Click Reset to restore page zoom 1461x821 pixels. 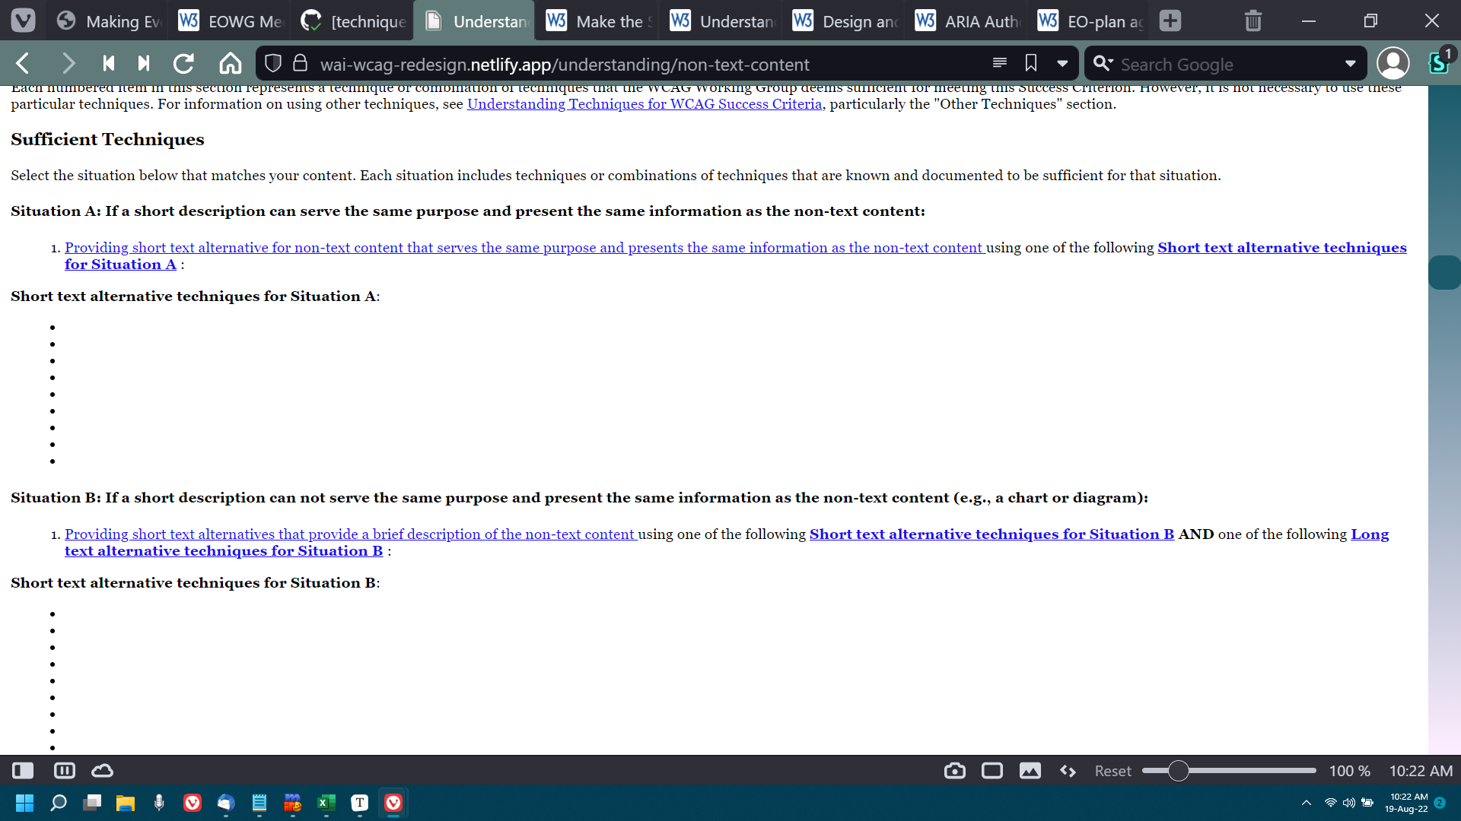coord(1112,770)
